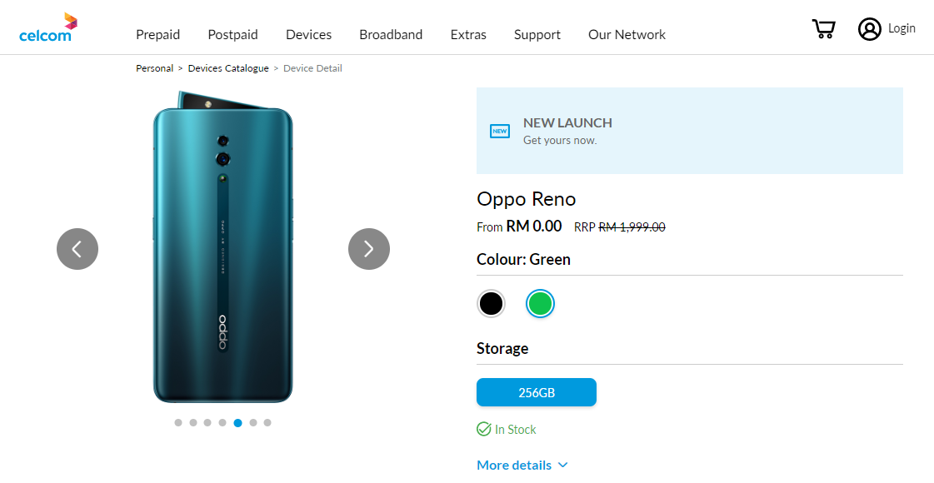Screen dimensions: 934x483
Task: Jump to the first carousel image dot
Action: pos(178,423)
